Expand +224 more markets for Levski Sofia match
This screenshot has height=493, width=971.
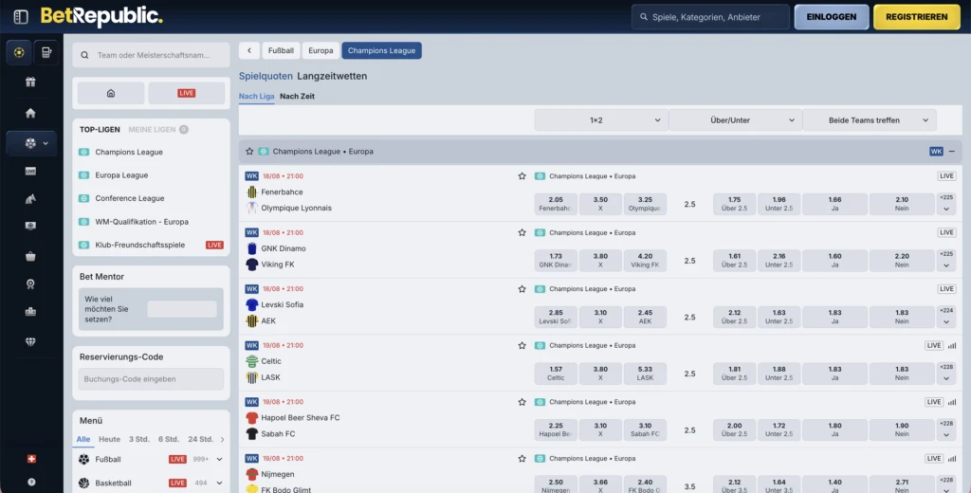point(946,317)
